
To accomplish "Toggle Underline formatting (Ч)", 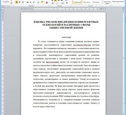I will [x=23, y=2].
